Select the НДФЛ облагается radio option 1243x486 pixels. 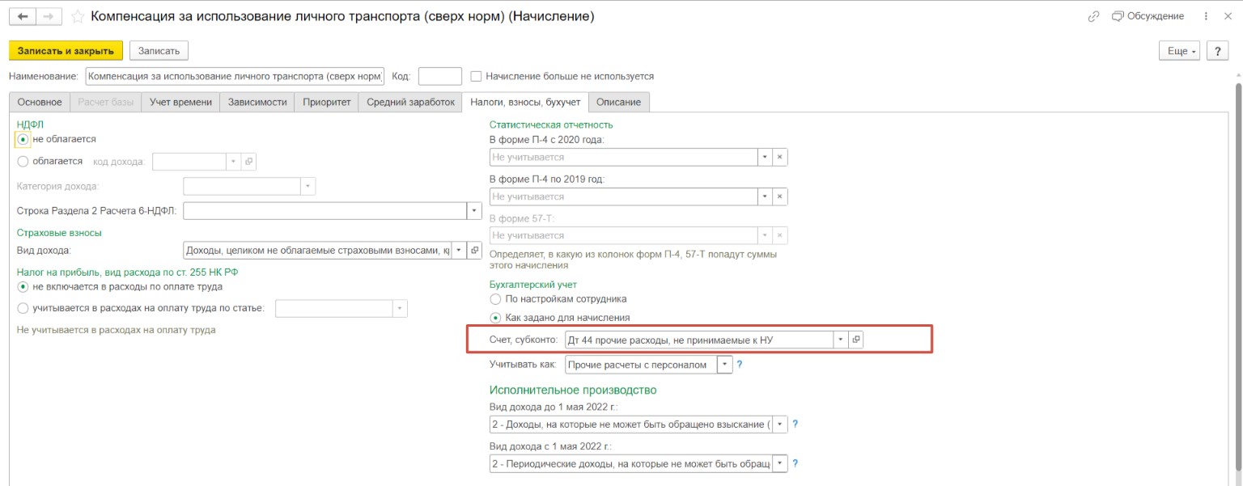(23, 161)
